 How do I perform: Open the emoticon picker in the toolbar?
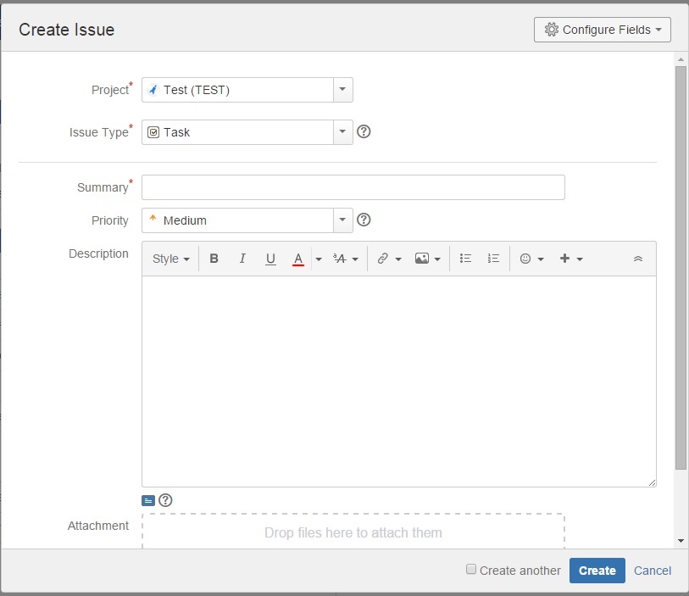point(531,259)
